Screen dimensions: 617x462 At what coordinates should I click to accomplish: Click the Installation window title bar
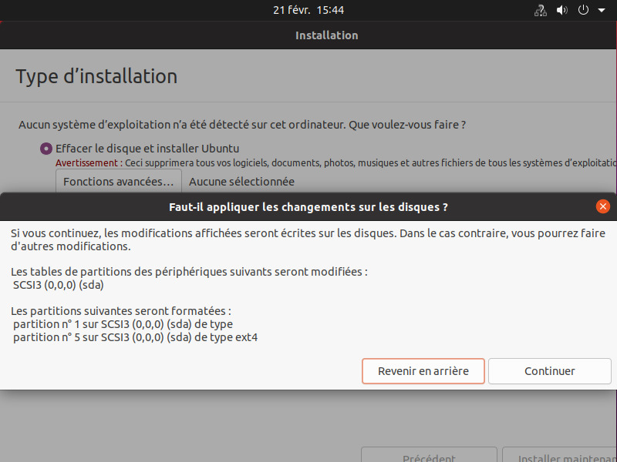326,35
